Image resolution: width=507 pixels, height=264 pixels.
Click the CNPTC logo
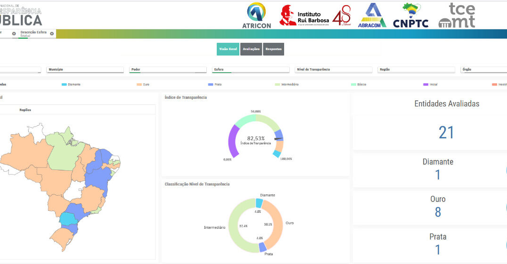pos(410,16)
